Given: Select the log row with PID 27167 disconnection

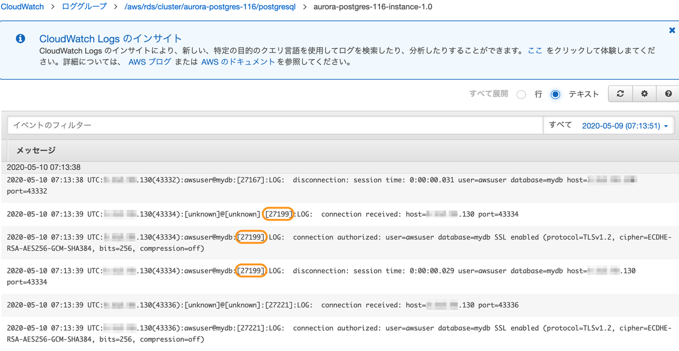Looking at the screenshot, I should pos(339,185).
